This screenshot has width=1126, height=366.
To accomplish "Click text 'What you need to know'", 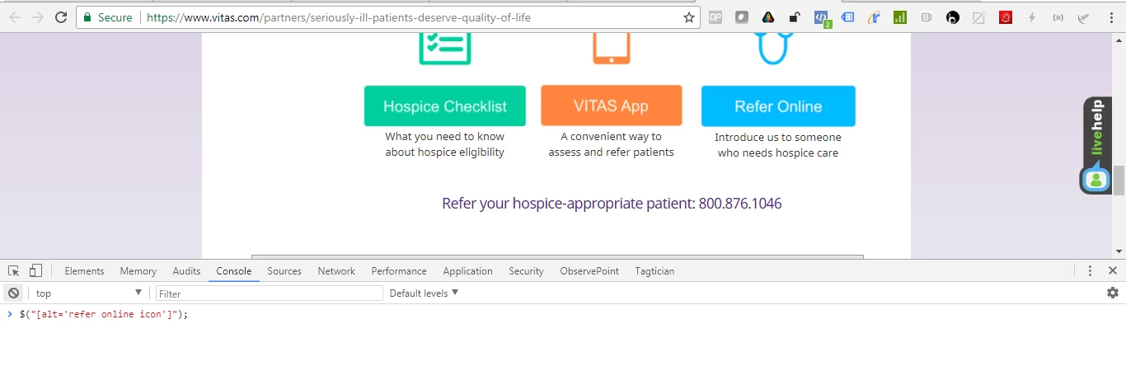I will click(444, 137).
